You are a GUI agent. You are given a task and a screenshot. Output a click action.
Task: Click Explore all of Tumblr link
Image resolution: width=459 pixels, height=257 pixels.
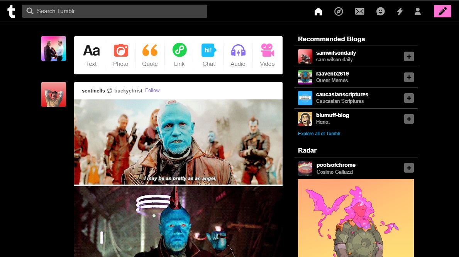pyautogui.click(x=319, y=133)
